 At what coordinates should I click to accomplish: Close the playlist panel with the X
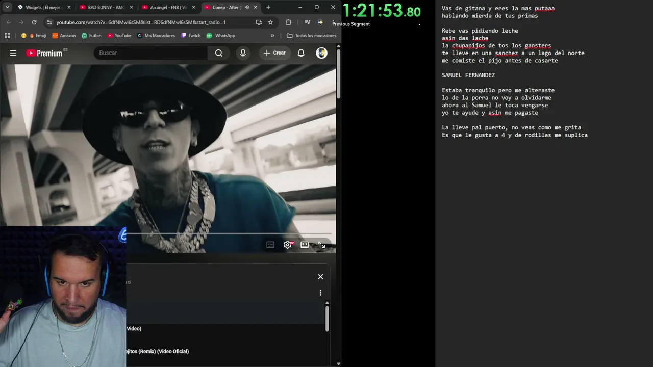320,277
